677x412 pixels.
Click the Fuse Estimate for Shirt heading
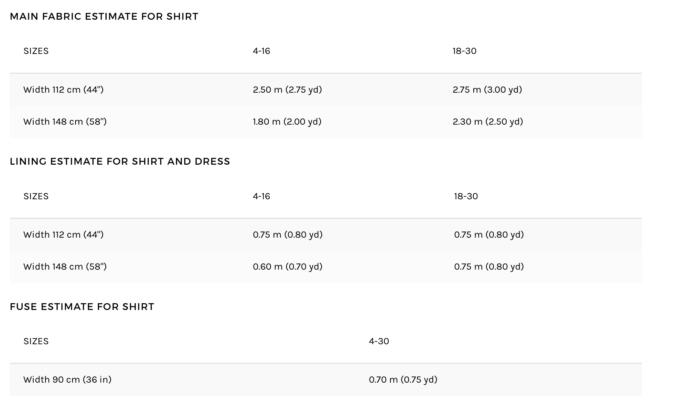click(x=82, y=307)
